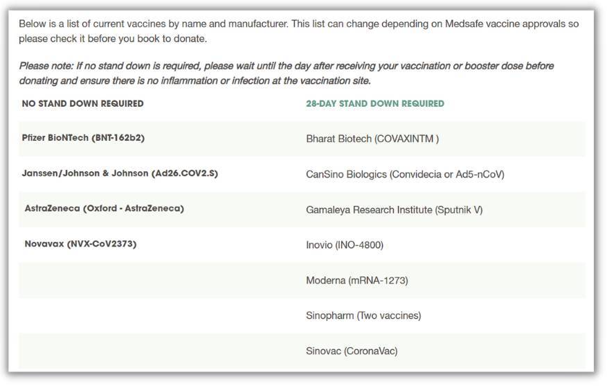Click the empty left cell beside Sinopharm
The image size is (607, 386).
(161, 315)
